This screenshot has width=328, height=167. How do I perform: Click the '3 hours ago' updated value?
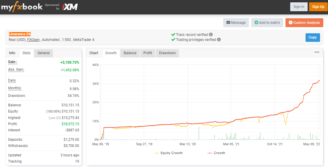(70, 155)
